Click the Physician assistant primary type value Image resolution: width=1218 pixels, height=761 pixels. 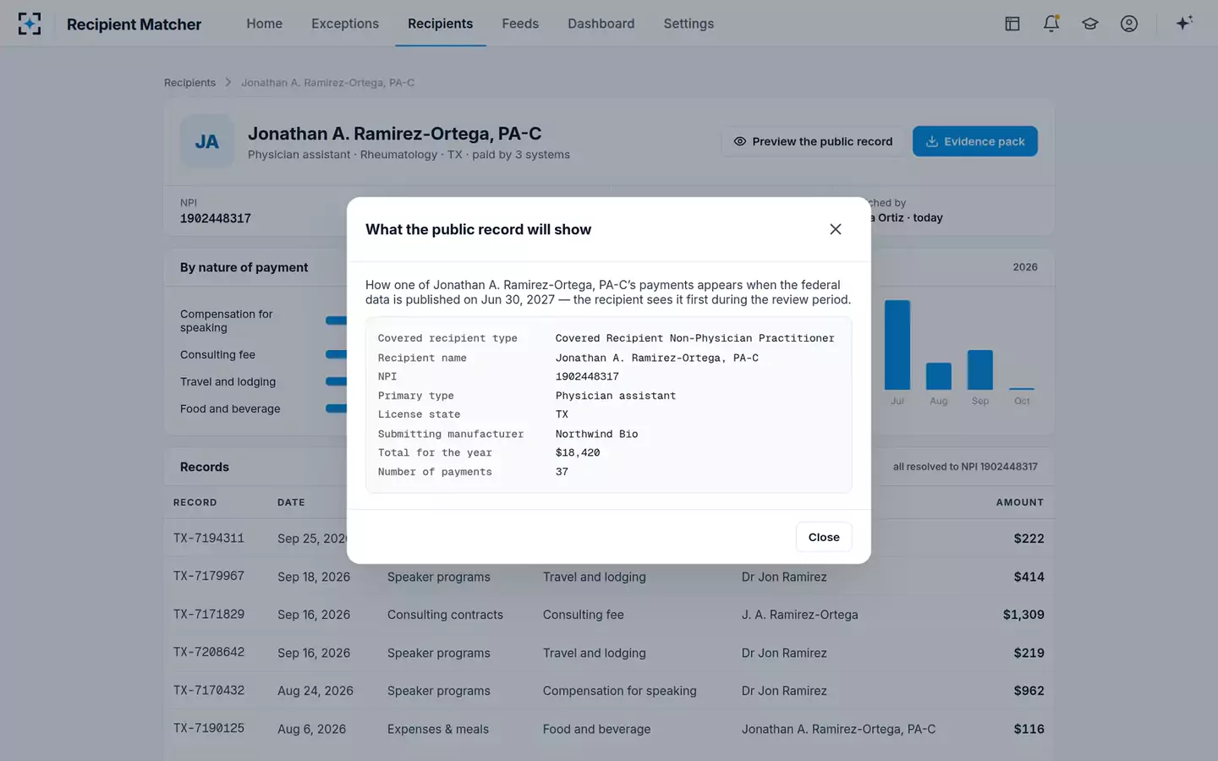616,396
